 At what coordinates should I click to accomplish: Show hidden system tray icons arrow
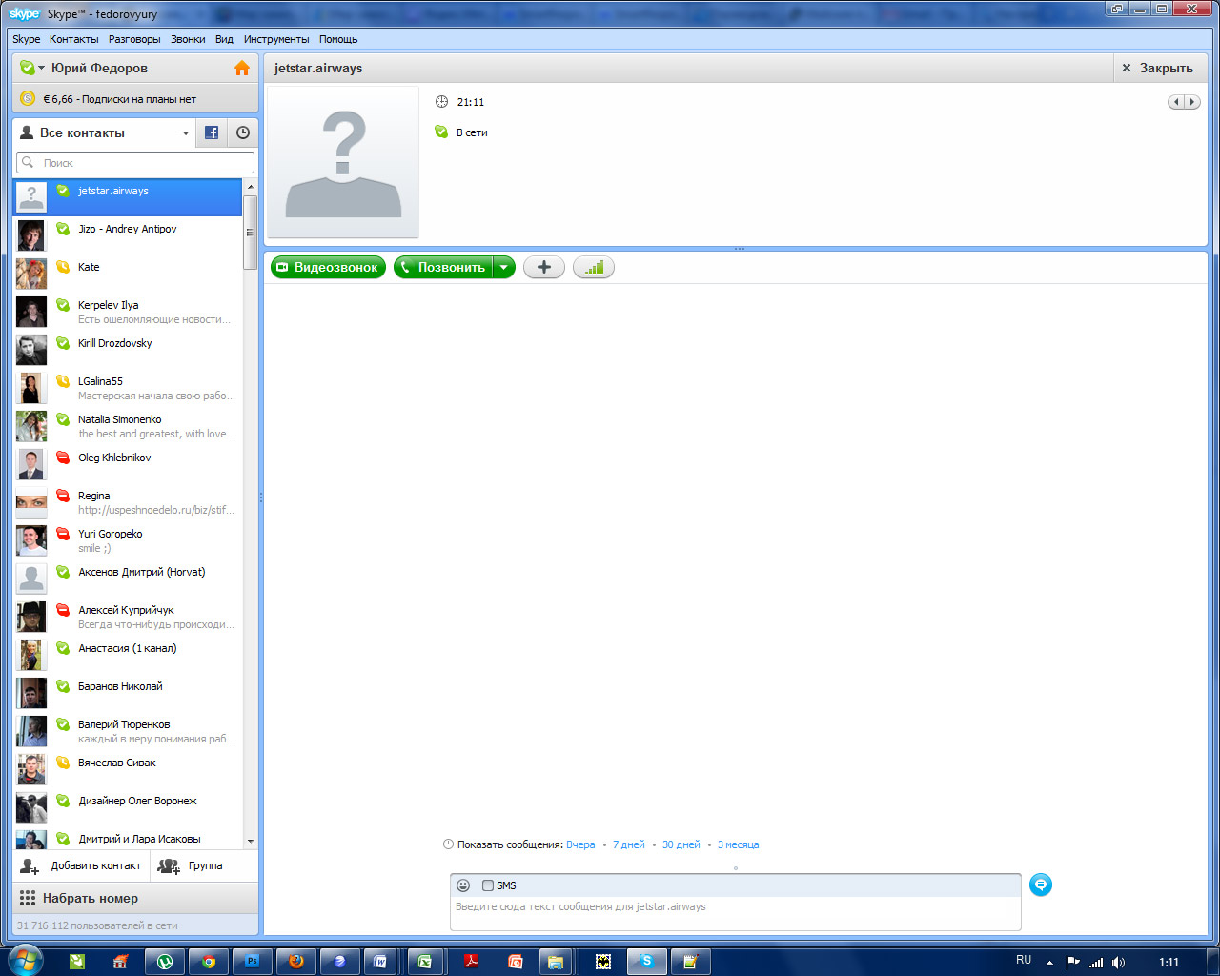(x=1049, y=963)
